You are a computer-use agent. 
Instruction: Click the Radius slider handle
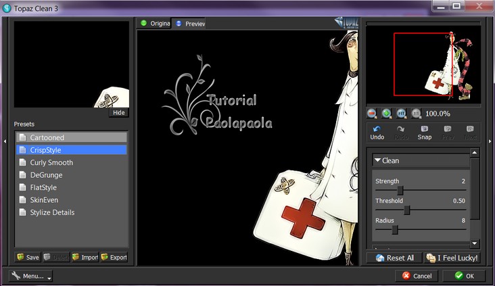[x=395, y=229]
